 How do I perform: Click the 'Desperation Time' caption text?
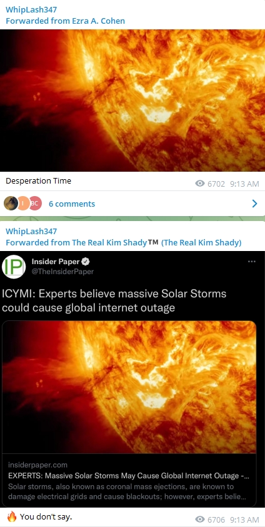[38, 181]
